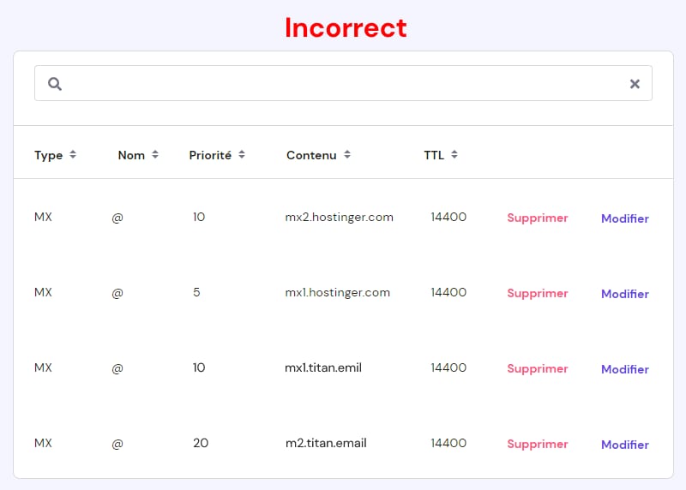This screenshot has width=686, height=490.
Task: Select the mx1.titan.email content cell
Action: pyautogui.click(x=323, y=367)
